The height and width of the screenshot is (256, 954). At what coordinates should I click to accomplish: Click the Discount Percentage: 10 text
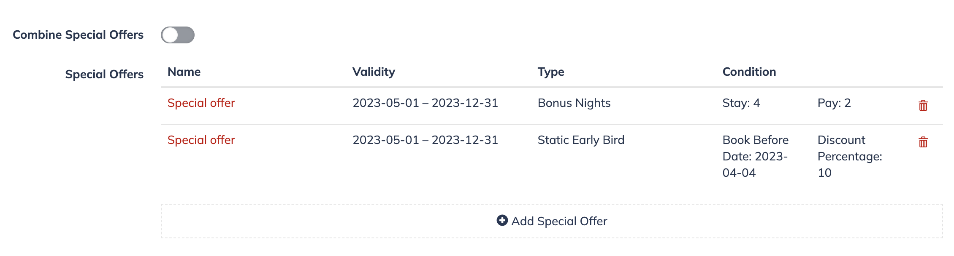(850, 156)
